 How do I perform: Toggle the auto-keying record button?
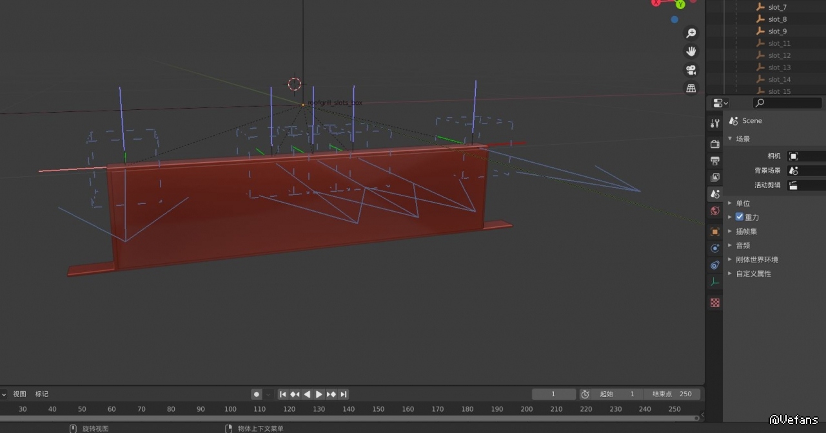(x=257, y=394)
